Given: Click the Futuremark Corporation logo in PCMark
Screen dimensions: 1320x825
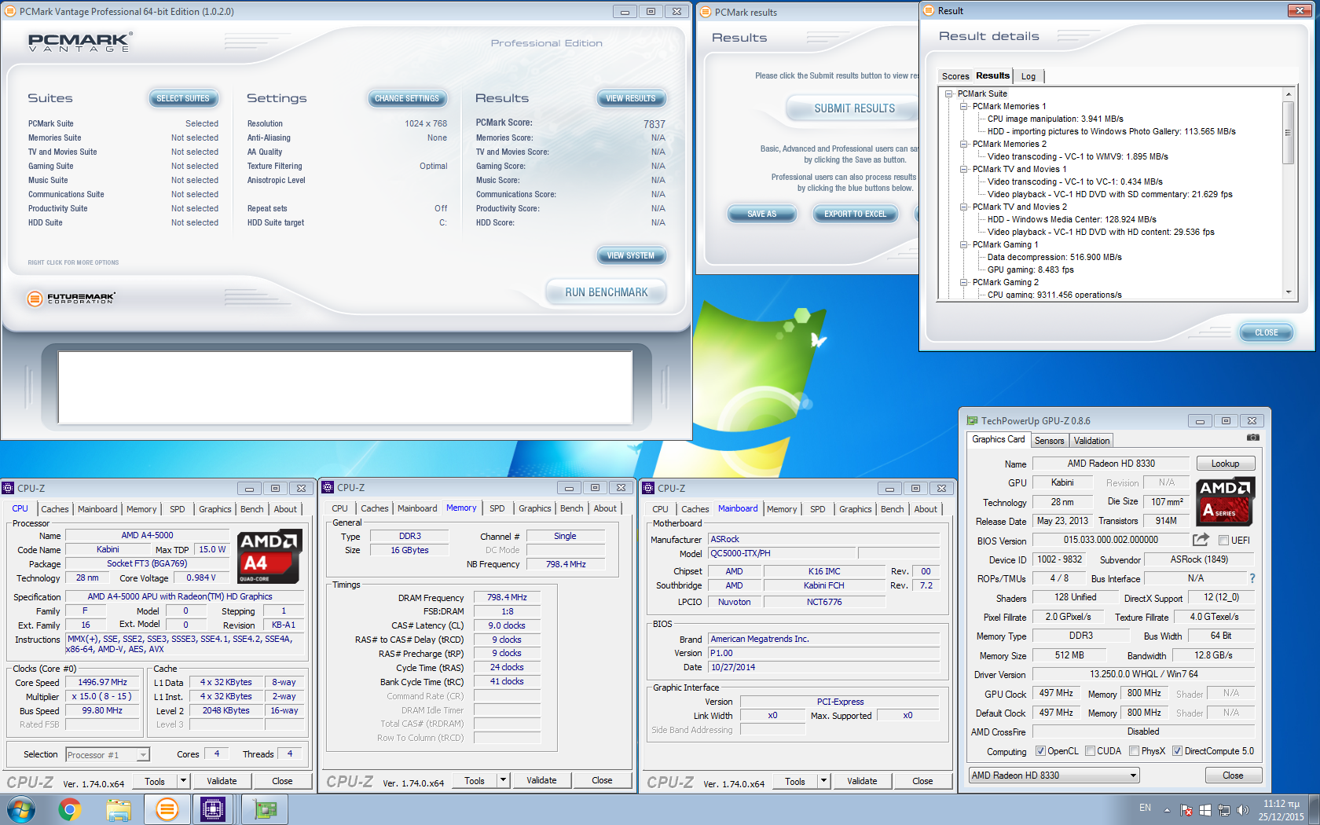Looking at the screenshot, I should [71, 299].
